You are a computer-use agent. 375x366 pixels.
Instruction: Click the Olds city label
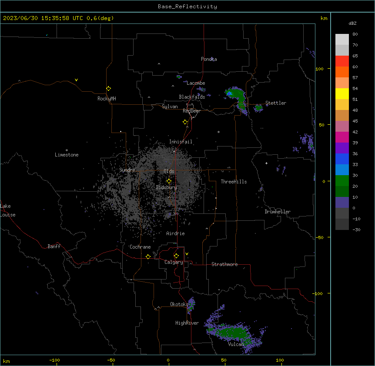pyautogui.click(x=169, y=171)
